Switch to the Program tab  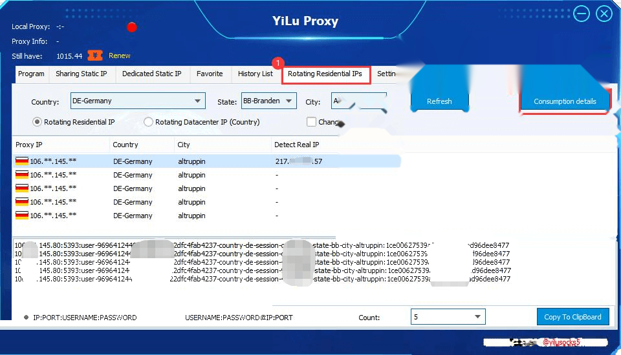click(31, 74)
